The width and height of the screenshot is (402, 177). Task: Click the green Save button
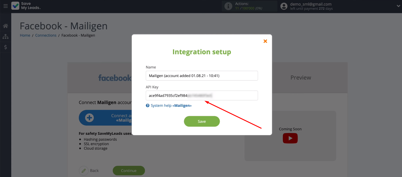(202, 121)
